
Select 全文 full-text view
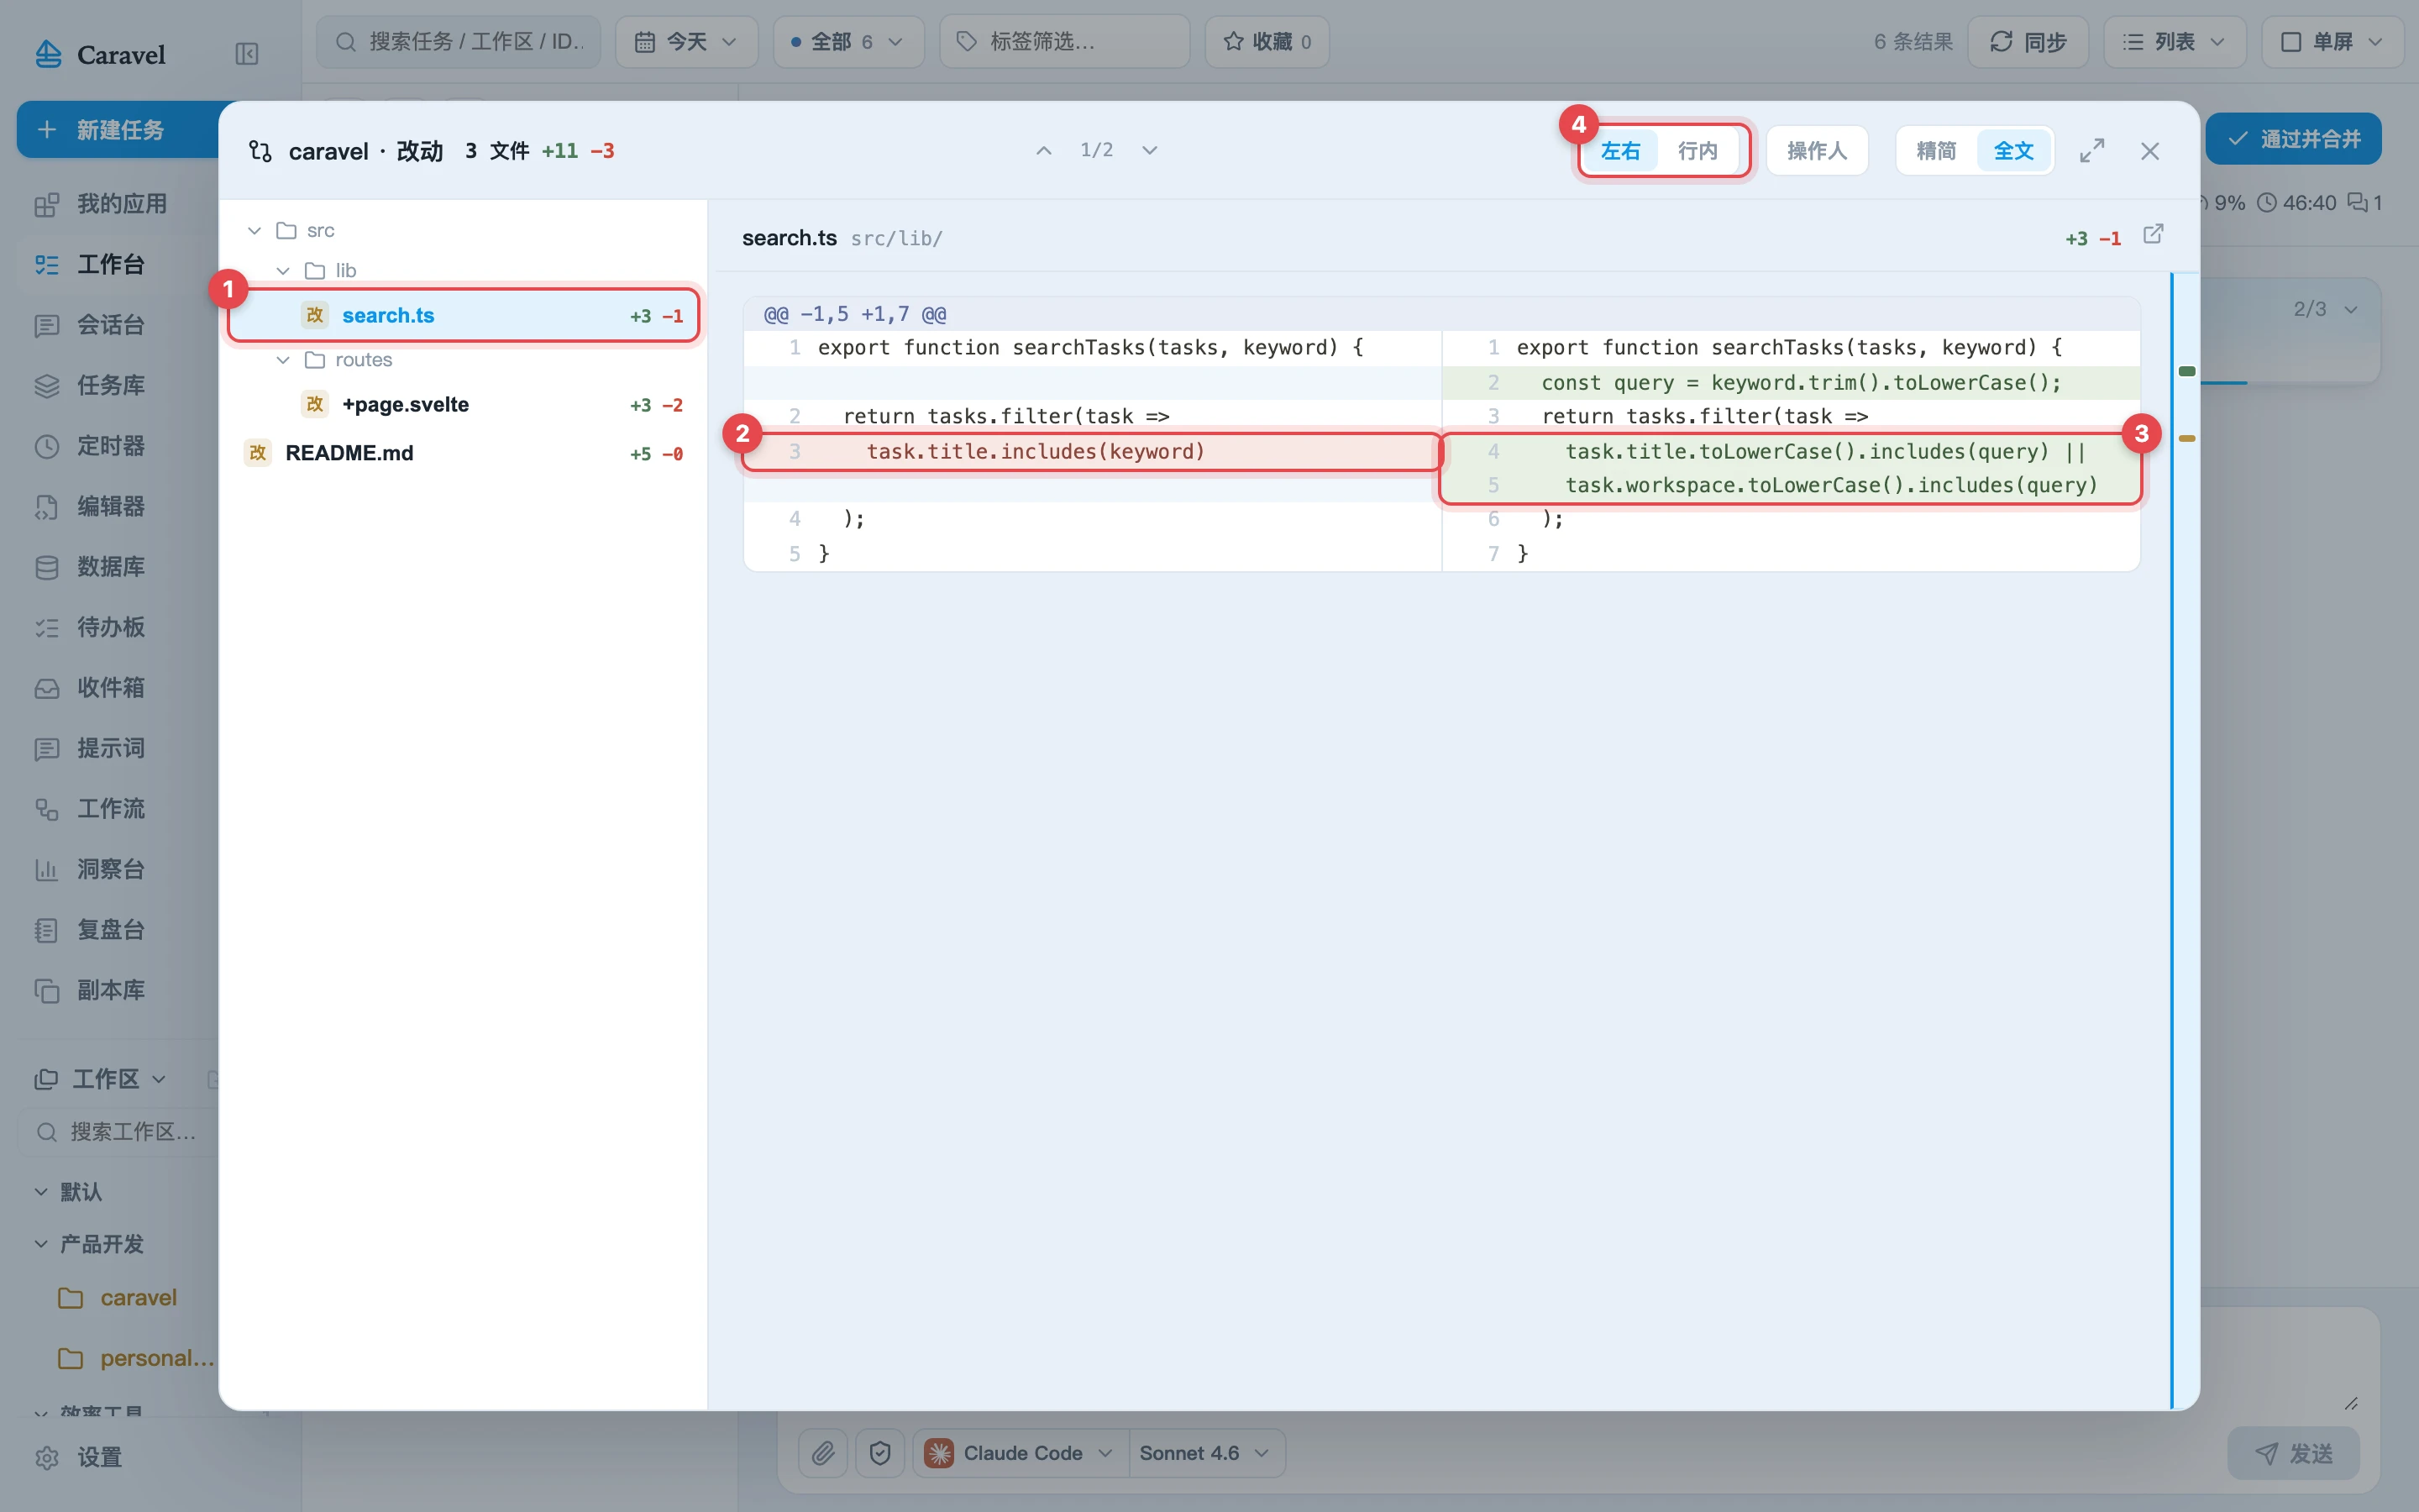[2013, 151]
